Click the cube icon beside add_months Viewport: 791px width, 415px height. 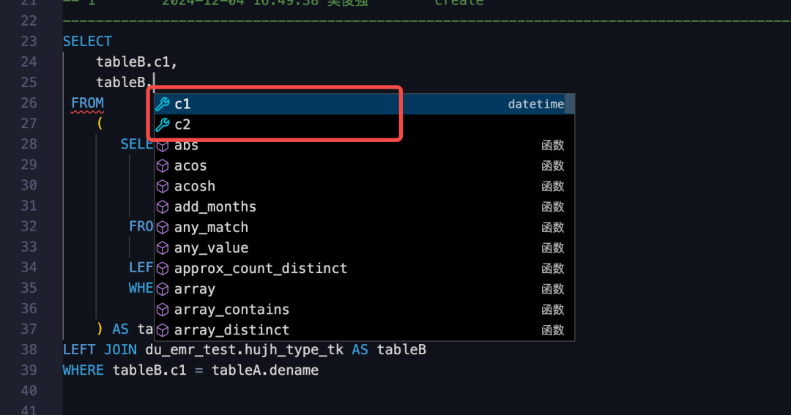pos(163,207)
